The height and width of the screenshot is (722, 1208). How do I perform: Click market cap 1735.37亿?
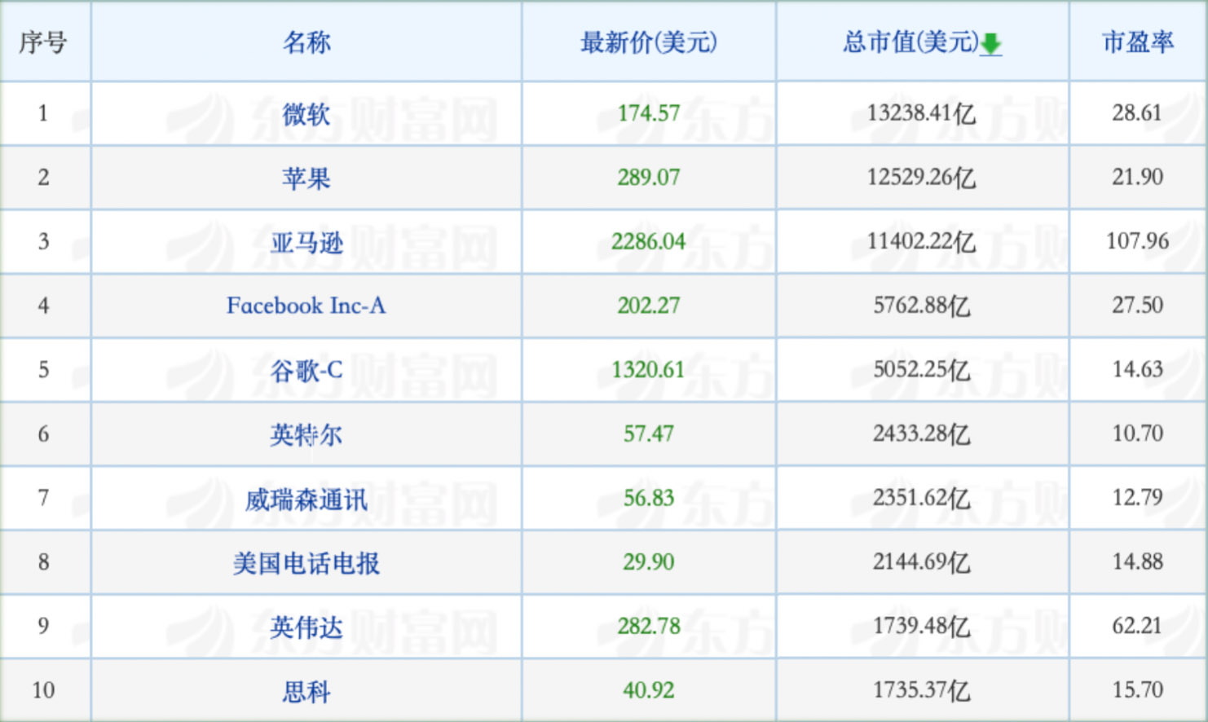point(921,691)
